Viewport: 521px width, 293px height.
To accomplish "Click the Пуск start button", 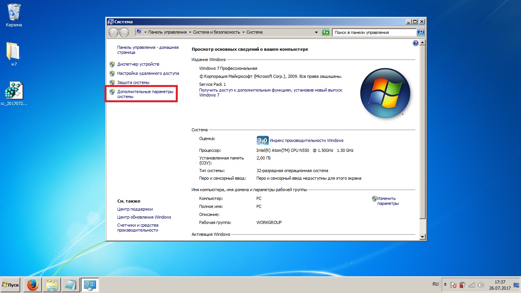I will (10, 285).
